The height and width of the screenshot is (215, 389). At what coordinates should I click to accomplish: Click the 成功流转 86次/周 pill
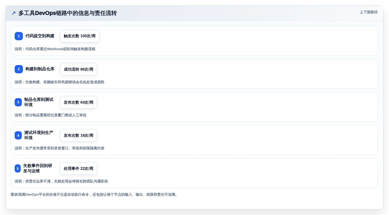tap(78, 69)
